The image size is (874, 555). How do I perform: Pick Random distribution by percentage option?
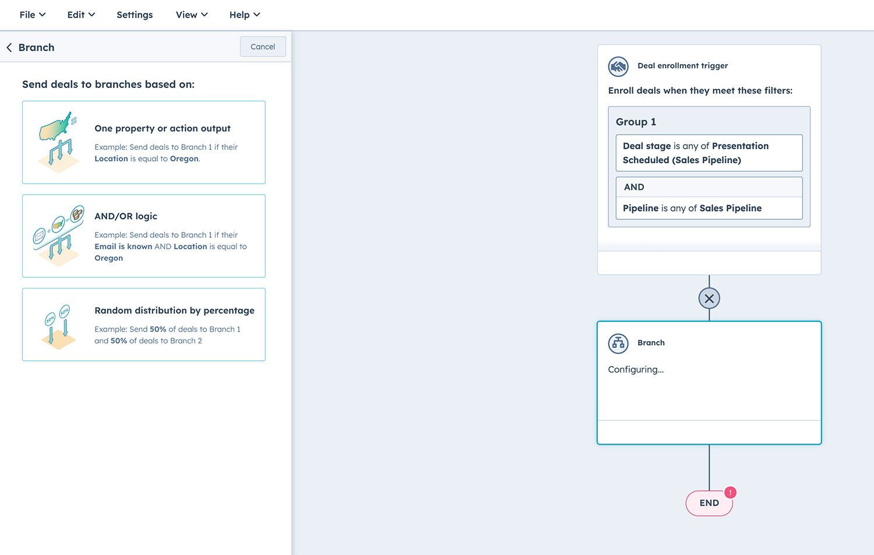(x=174, y=311)
